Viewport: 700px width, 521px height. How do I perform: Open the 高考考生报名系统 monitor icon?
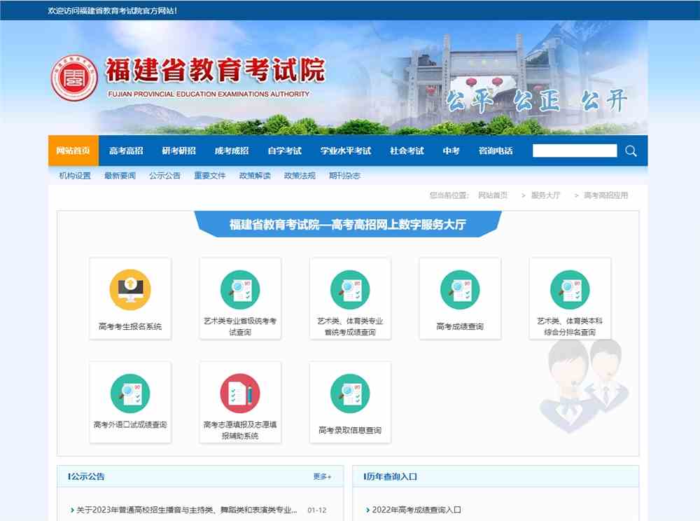click(x=130, y=290)
